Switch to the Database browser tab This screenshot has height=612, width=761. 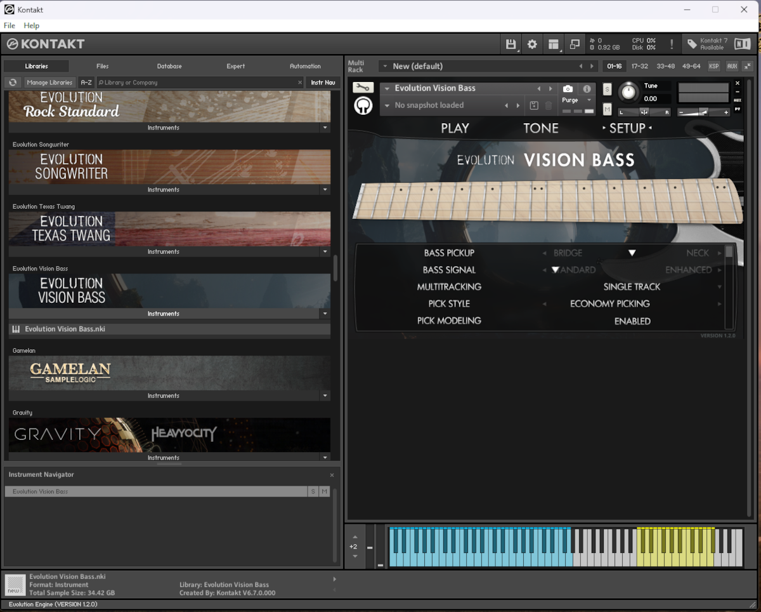(x=169, y=66)
